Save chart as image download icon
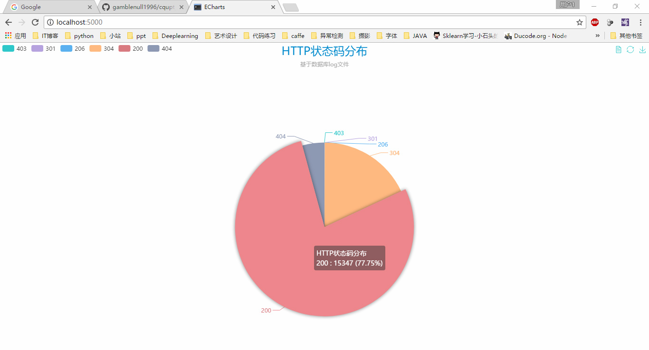 [642, 50]
